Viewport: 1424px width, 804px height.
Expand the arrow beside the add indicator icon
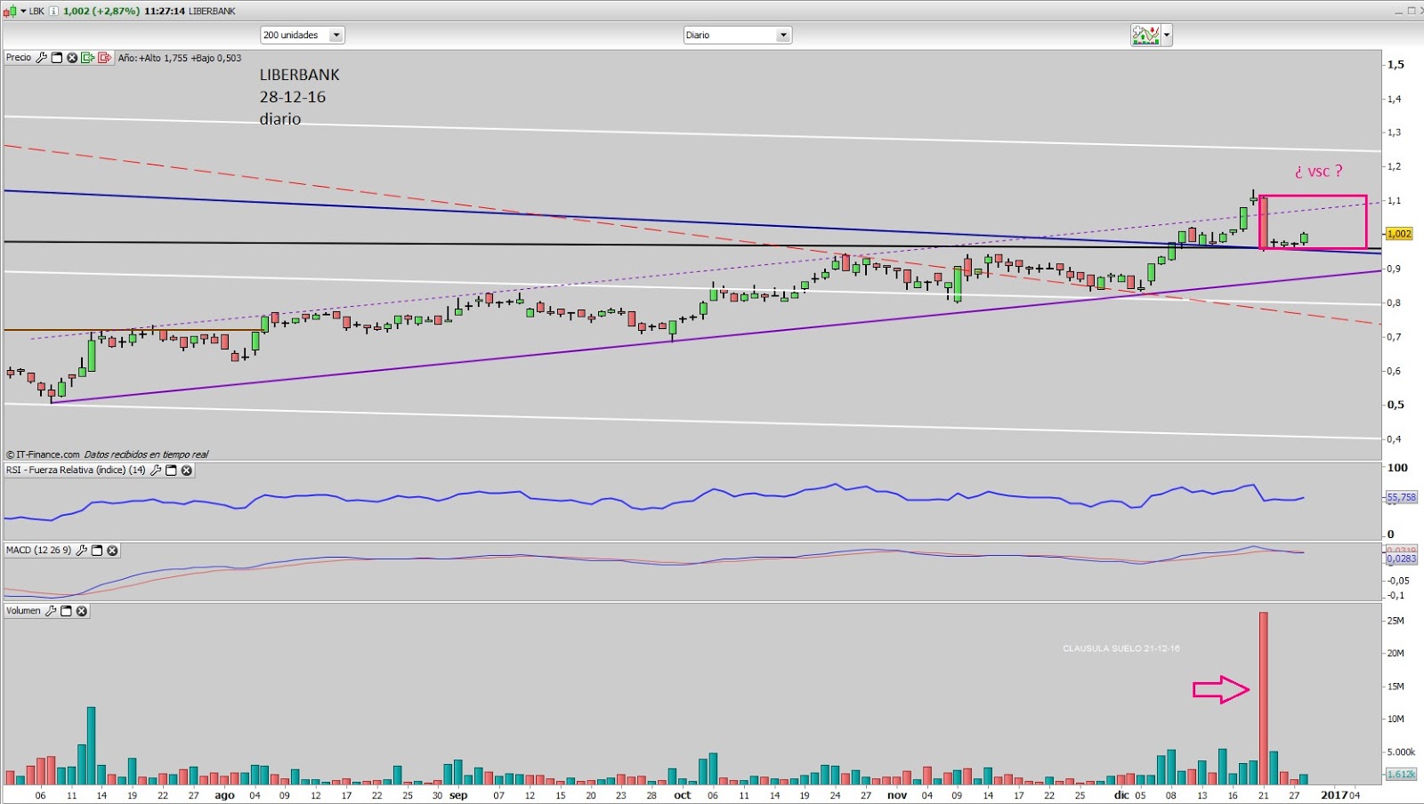[1167, 36]
